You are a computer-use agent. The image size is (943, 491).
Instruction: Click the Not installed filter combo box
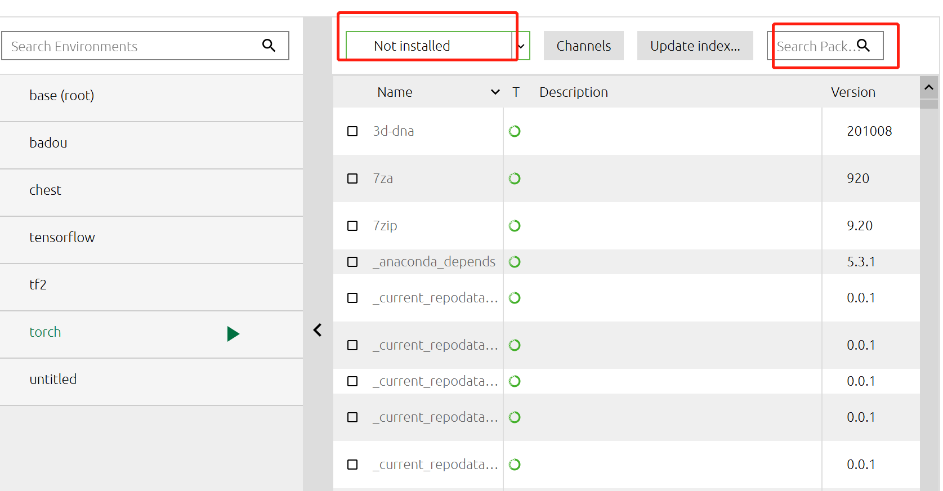pyautogui.click(x=437, y=46)
